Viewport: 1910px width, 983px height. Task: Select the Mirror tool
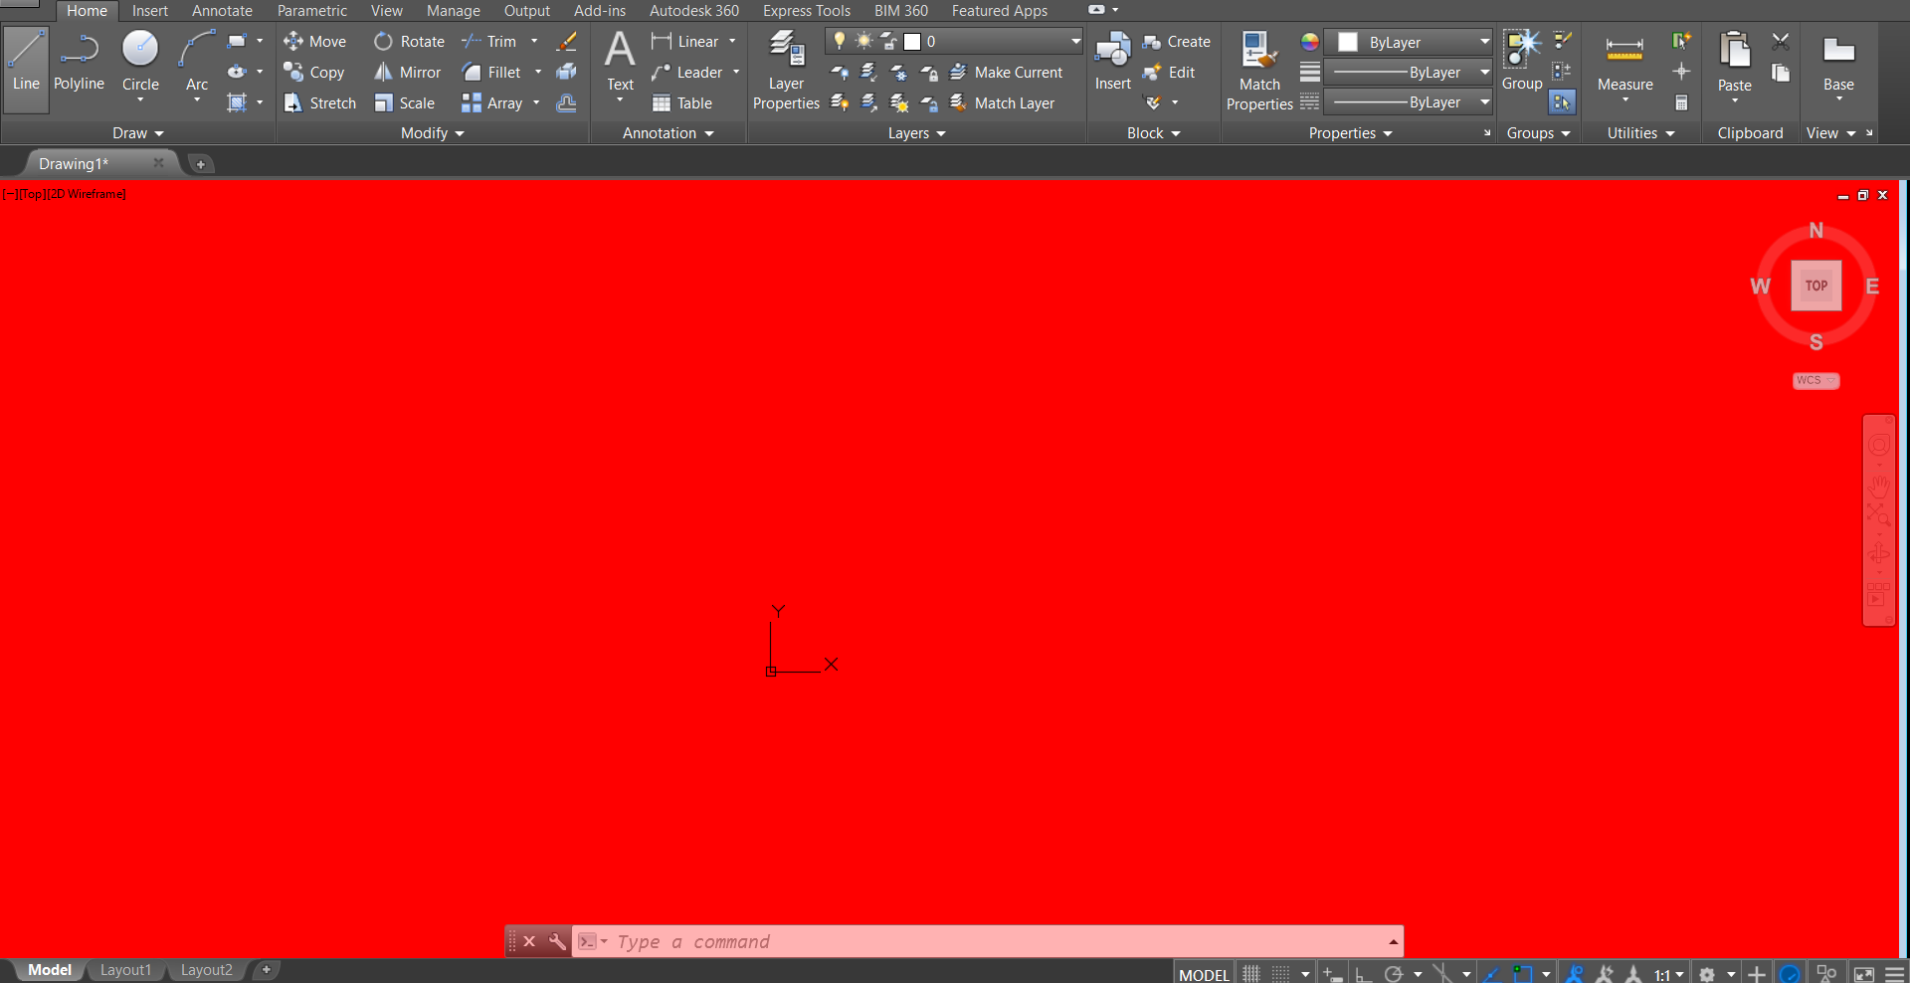click(x=407, y=72)
